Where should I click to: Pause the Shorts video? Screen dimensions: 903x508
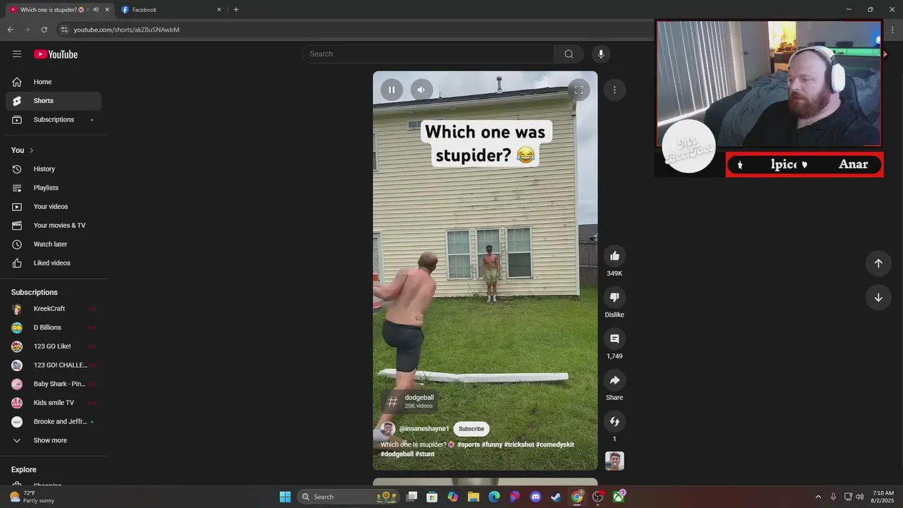click(392, 90)
